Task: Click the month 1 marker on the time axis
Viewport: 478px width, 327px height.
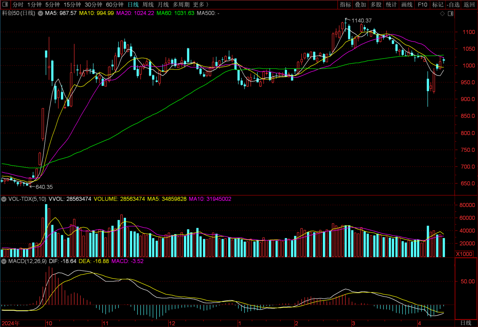Action: tap(240, 323)
